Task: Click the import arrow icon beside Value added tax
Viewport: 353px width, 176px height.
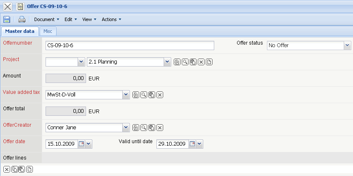Action: [x=136, y=95]
